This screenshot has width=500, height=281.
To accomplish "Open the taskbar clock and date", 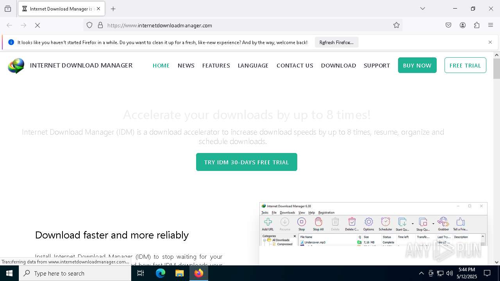I will coord(467,273).
